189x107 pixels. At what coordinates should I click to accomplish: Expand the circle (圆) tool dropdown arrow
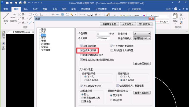(25, 14)
